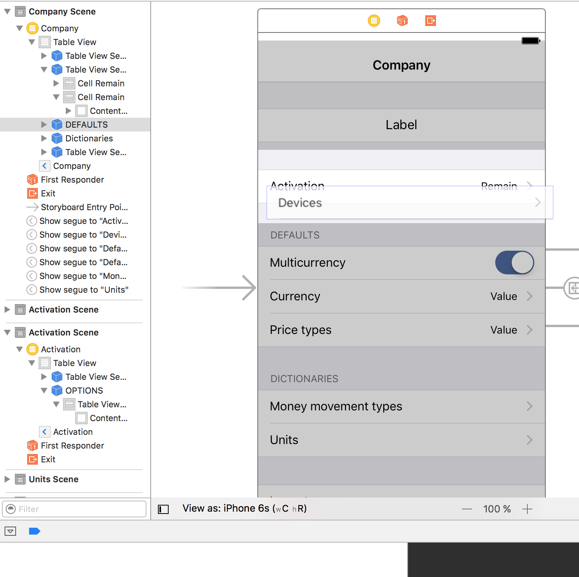Open View as: iPhone 6s device options
Viewport: 579px width, 577px height.
coord(244,509)
